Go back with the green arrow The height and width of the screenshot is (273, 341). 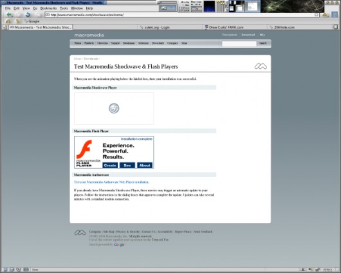click(x=9, y=15)
